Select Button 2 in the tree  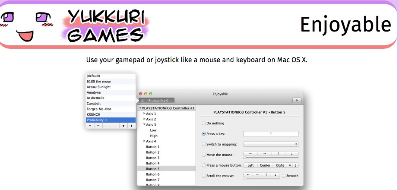[153, 152]
